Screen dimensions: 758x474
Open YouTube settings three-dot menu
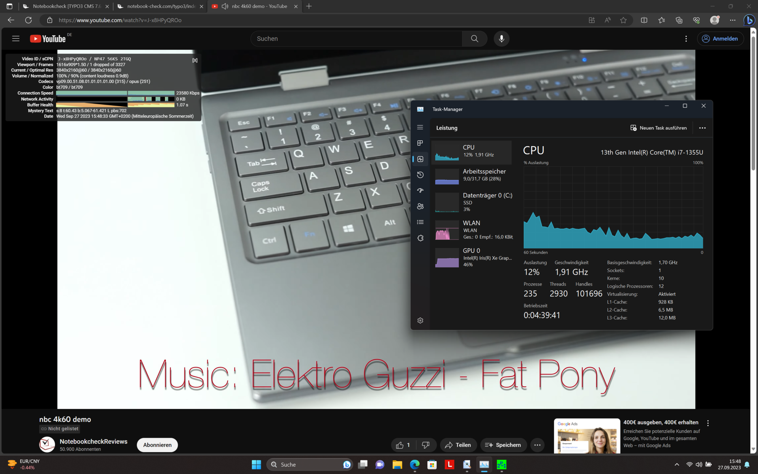686,39
